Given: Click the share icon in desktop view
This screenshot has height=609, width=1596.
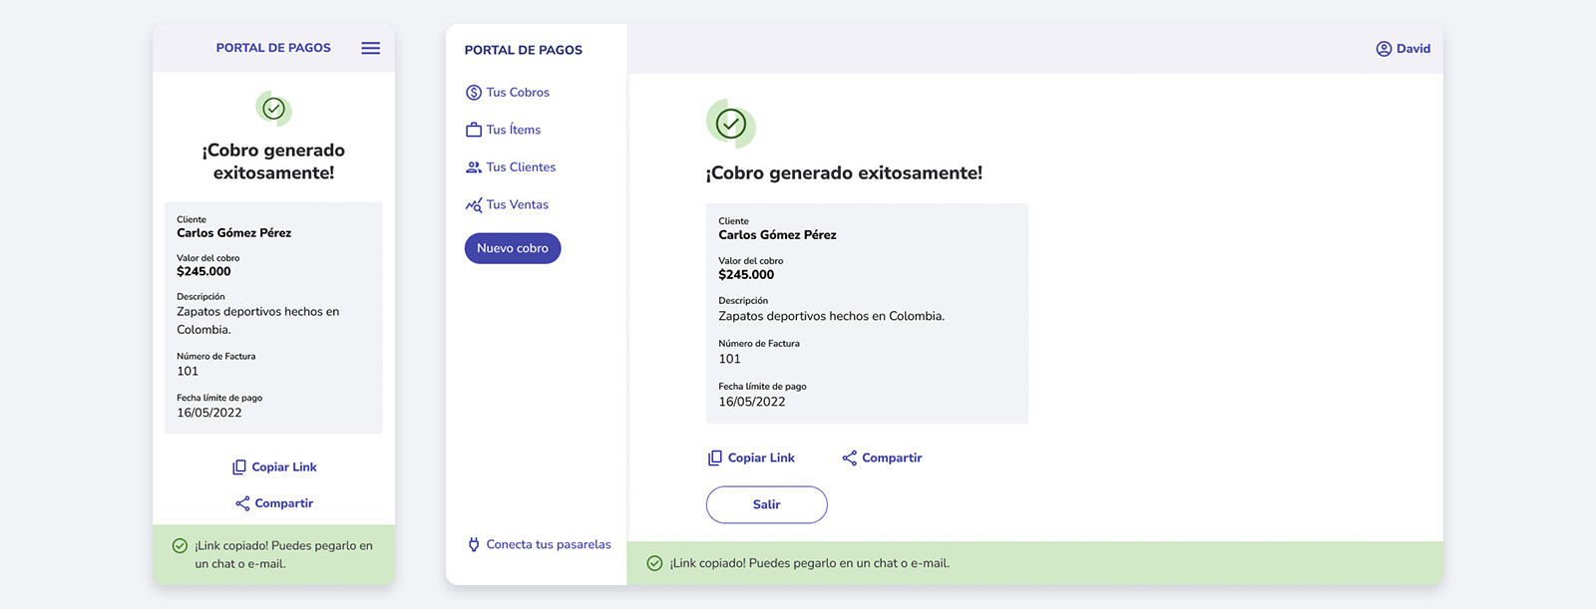Looking at the screenshot, I should click(x=849, y=458).
